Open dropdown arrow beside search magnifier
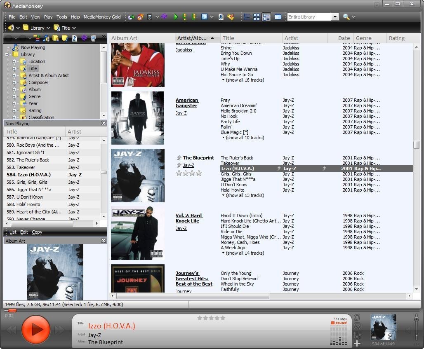424x349 pixels. (353, 17)
